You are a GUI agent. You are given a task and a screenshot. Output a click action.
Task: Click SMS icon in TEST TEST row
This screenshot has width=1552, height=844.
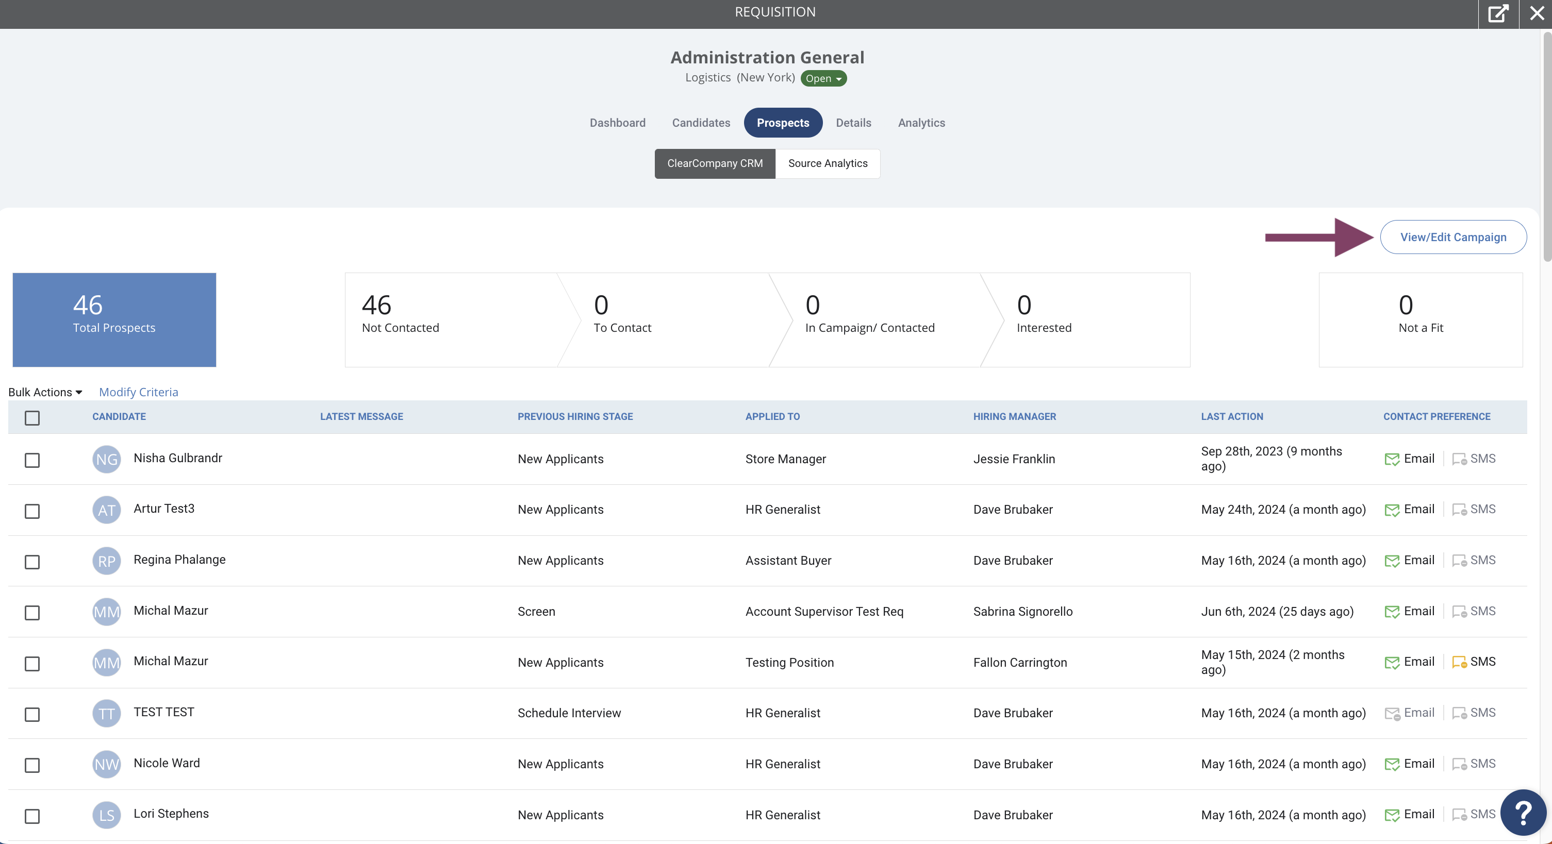pos(1459,713)
